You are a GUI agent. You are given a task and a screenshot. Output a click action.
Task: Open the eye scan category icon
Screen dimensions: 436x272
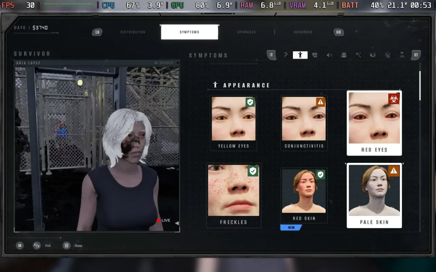click(x=373, y=55)
